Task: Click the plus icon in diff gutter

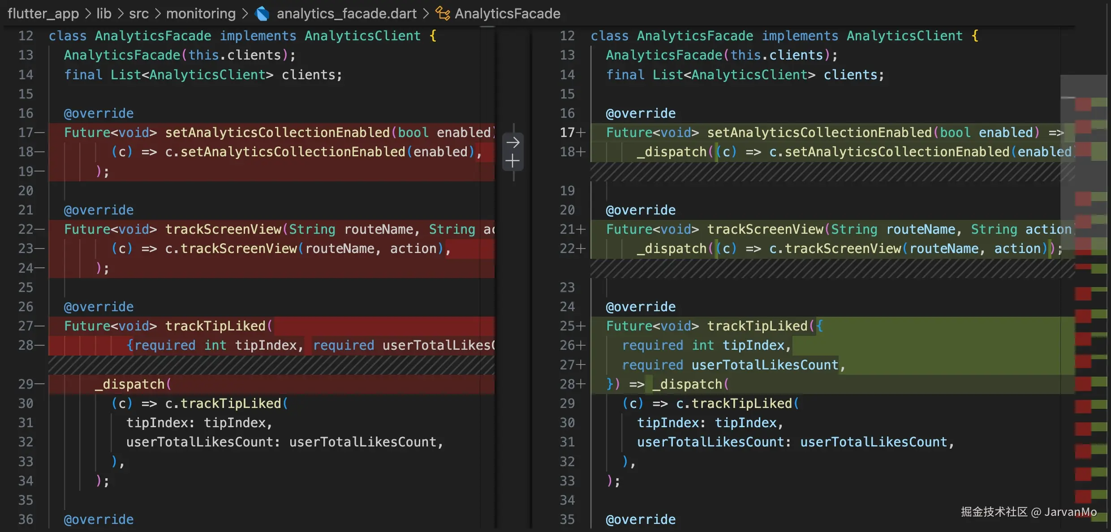Action: point(512,161)
